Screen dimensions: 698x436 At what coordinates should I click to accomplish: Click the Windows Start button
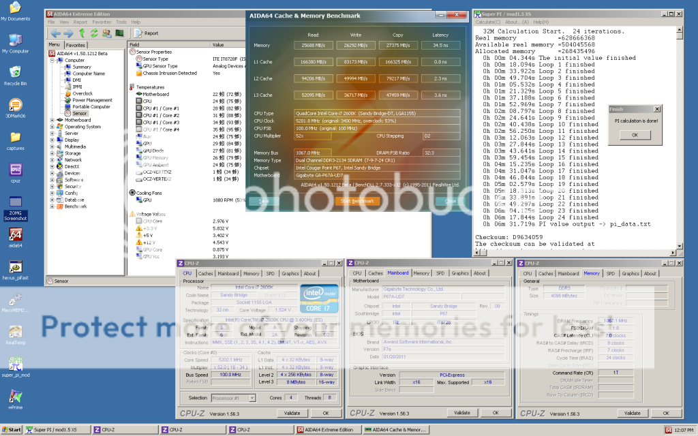coord(12,430)
